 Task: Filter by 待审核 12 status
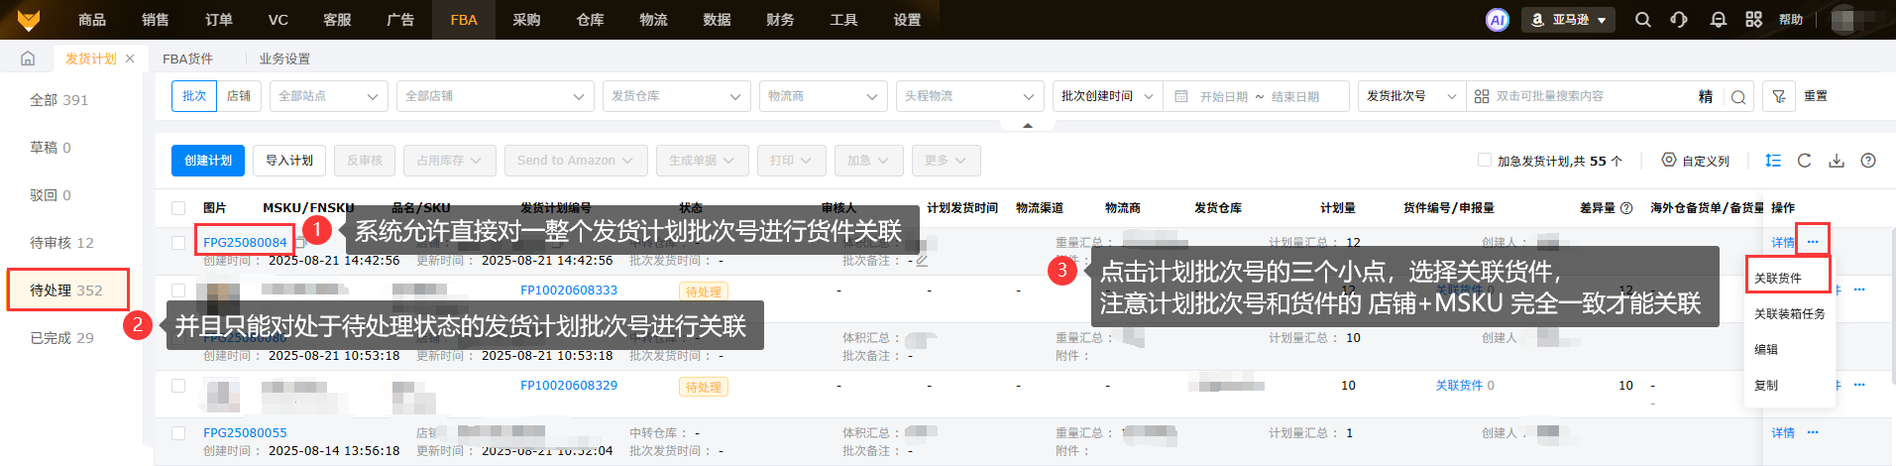pos(61,243)
